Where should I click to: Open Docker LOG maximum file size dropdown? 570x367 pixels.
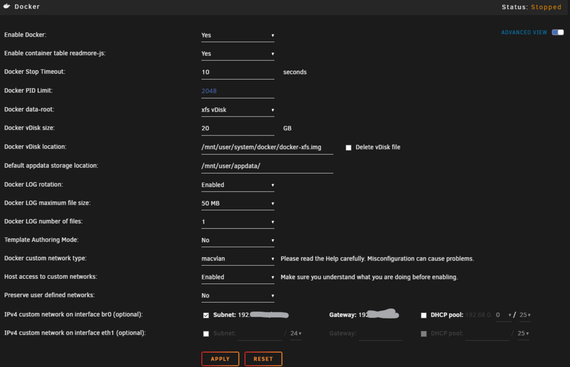click(238, 204)
